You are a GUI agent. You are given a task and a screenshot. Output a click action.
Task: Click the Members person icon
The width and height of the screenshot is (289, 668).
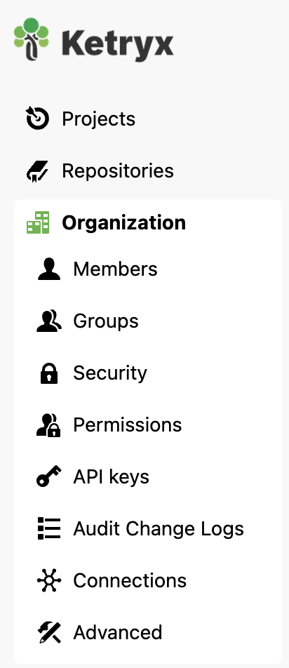click(49, 269)
